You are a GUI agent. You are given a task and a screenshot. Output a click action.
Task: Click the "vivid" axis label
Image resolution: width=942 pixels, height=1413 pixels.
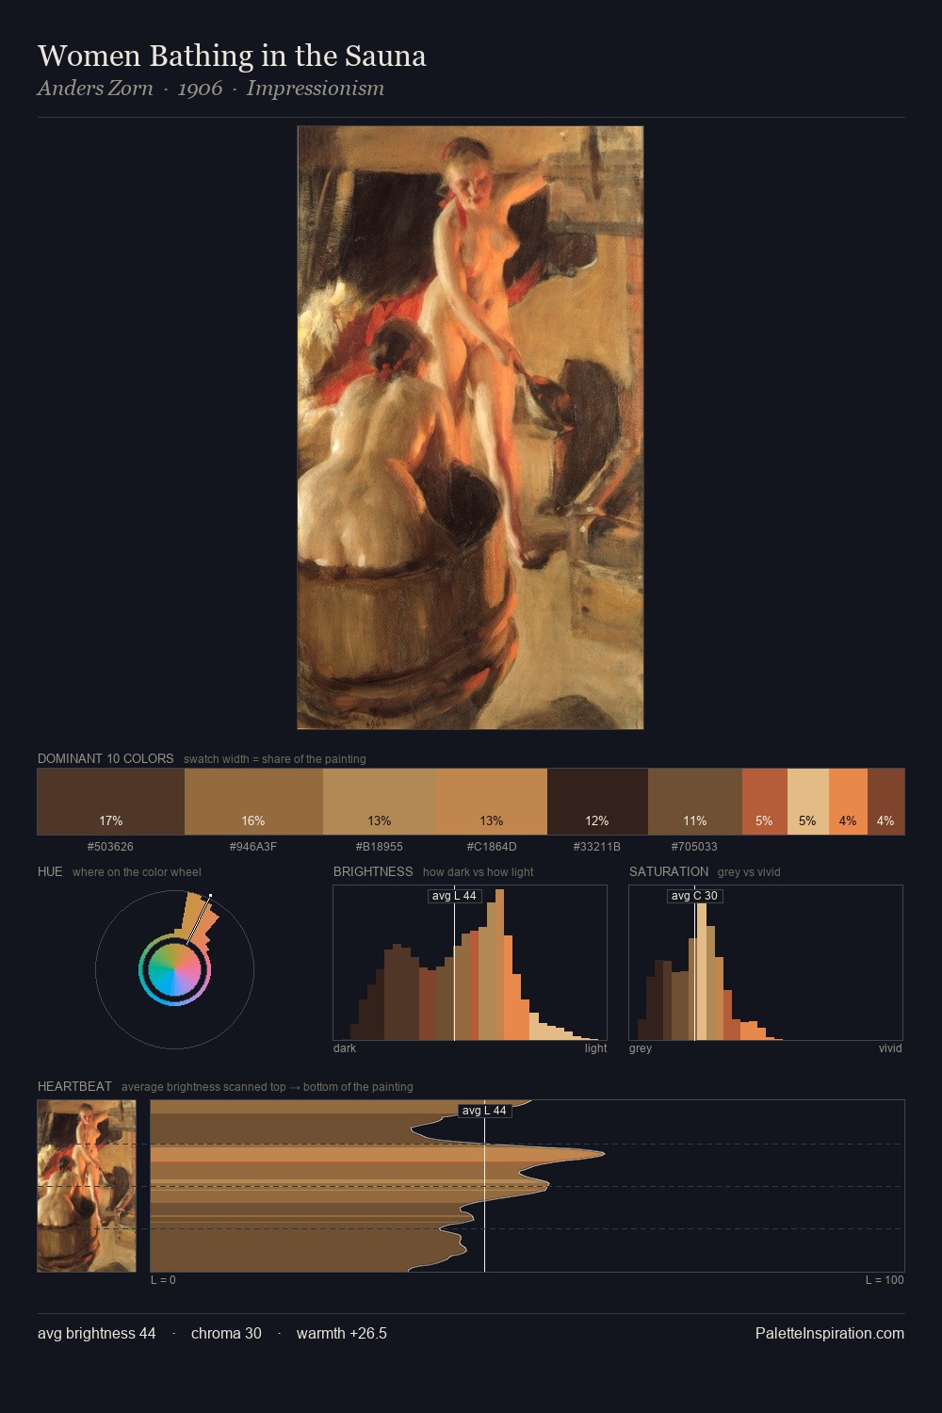pyautogui.click(x=890, y=1048)
